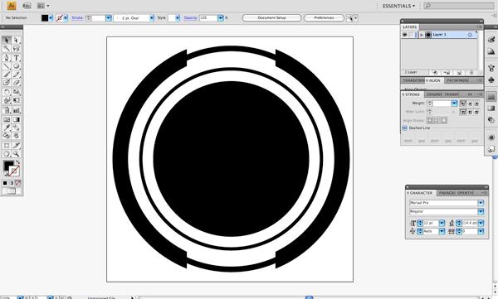The height and width of the screenshot is (299, 498).
Task: Open the Style dropdown in control bar
Action: pyautogui.click(x=178, y=17)
